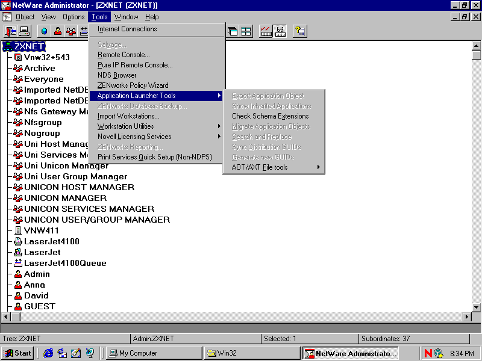Viewport: 482px width, 361px height.
Task: Click the exit door toolbar icon
Action: 10,31
